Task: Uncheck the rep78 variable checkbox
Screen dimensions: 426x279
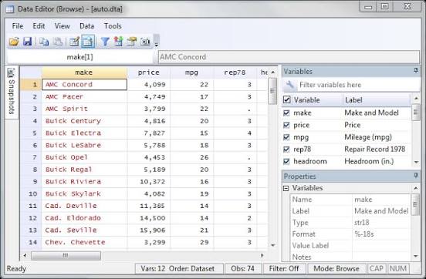Action: [286, 150]
